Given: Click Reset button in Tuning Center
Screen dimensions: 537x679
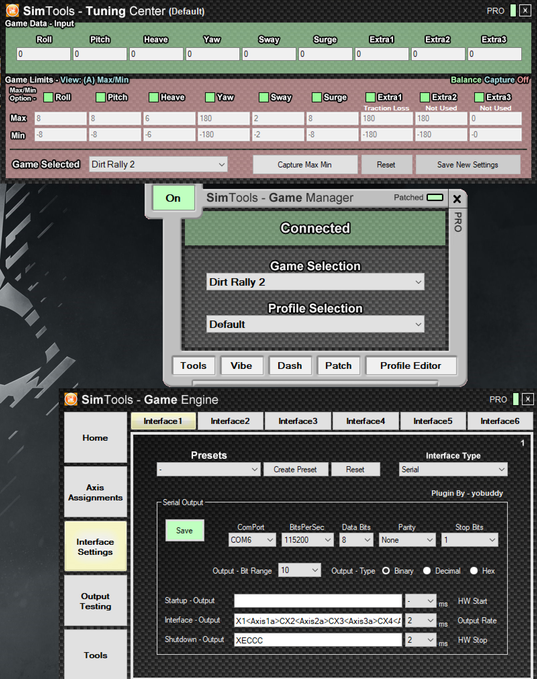Looking at the screenshot, I should click(x=386, y=164).
